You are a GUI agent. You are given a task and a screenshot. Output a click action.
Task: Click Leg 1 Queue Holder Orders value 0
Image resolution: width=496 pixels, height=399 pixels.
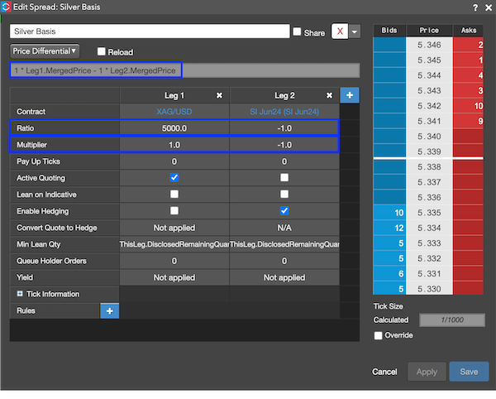tap(174, 261)
